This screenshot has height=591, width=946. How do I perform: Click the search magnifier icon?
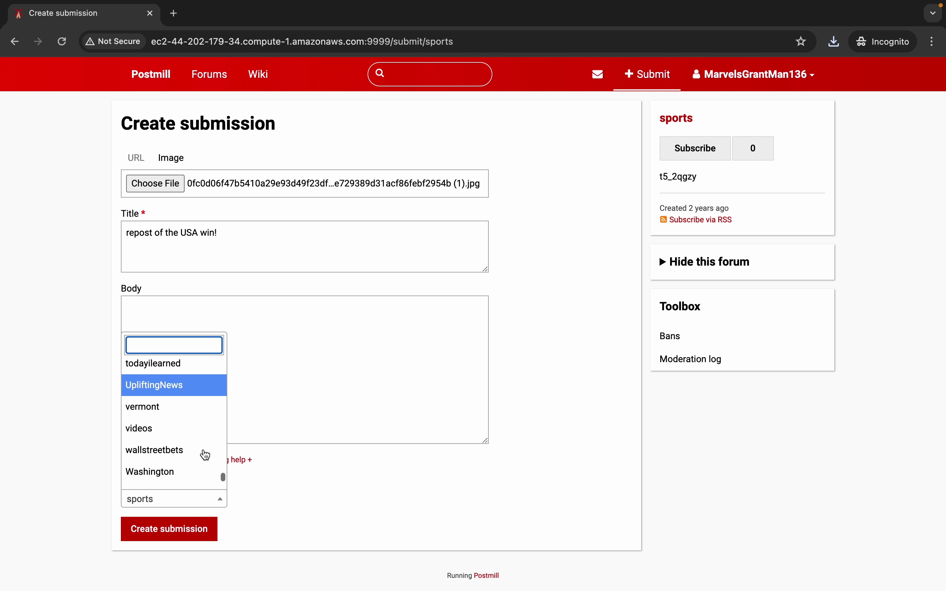380,73
